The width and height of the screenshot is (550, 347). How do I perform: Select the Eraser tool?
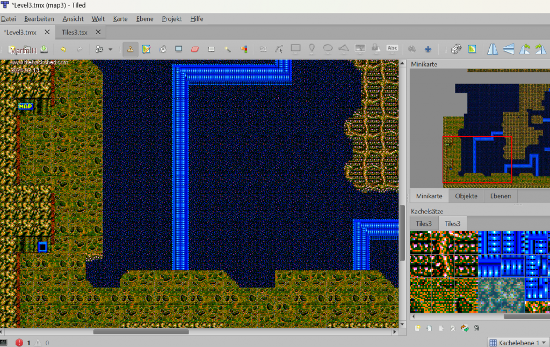click(195, 49)
